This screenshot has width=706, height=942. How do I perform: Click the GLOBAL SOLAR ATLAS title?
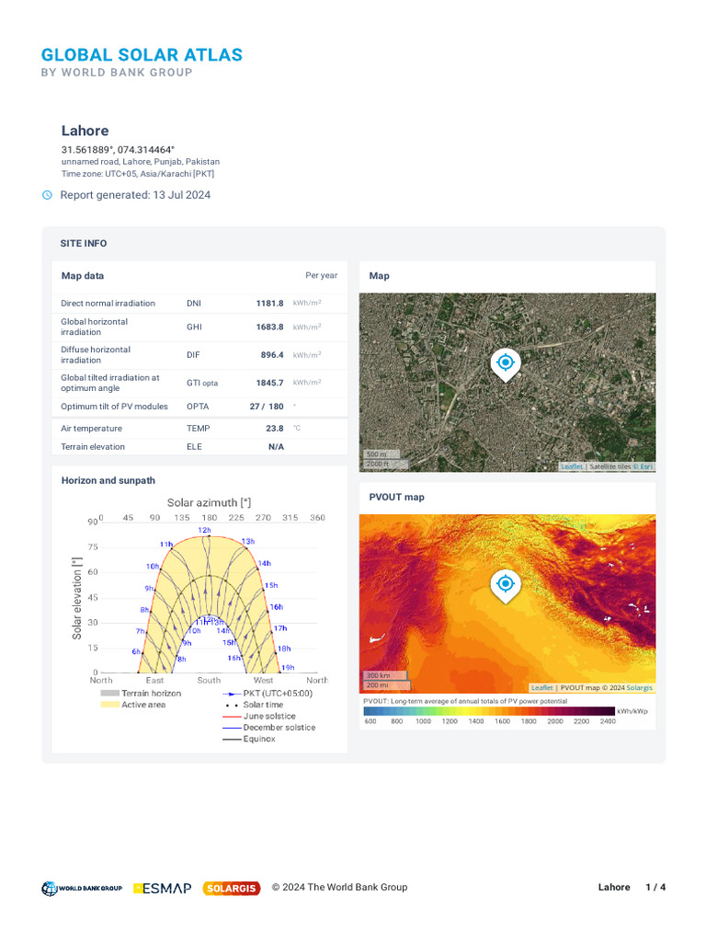(142, 54)
